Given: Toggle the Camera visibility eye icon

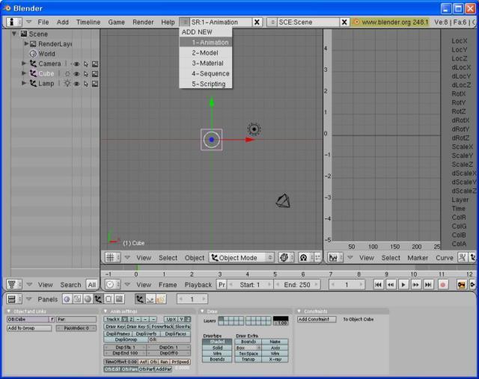Looking at the screenshot, I should (76, 64).
